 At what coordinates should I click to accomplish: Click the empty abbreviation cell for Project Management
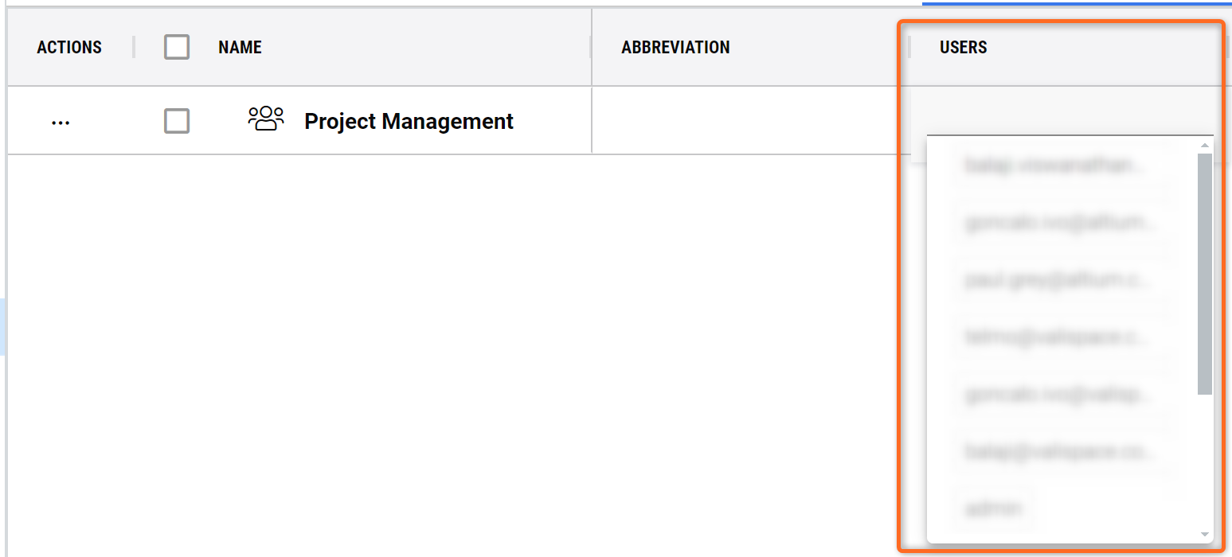[x=746, y=120]
